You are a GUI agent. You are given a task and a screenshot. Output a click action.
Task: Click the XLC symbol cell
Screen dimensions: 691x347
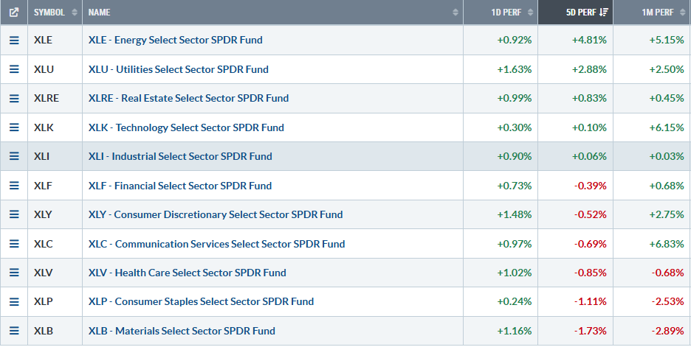pos(44,244)
